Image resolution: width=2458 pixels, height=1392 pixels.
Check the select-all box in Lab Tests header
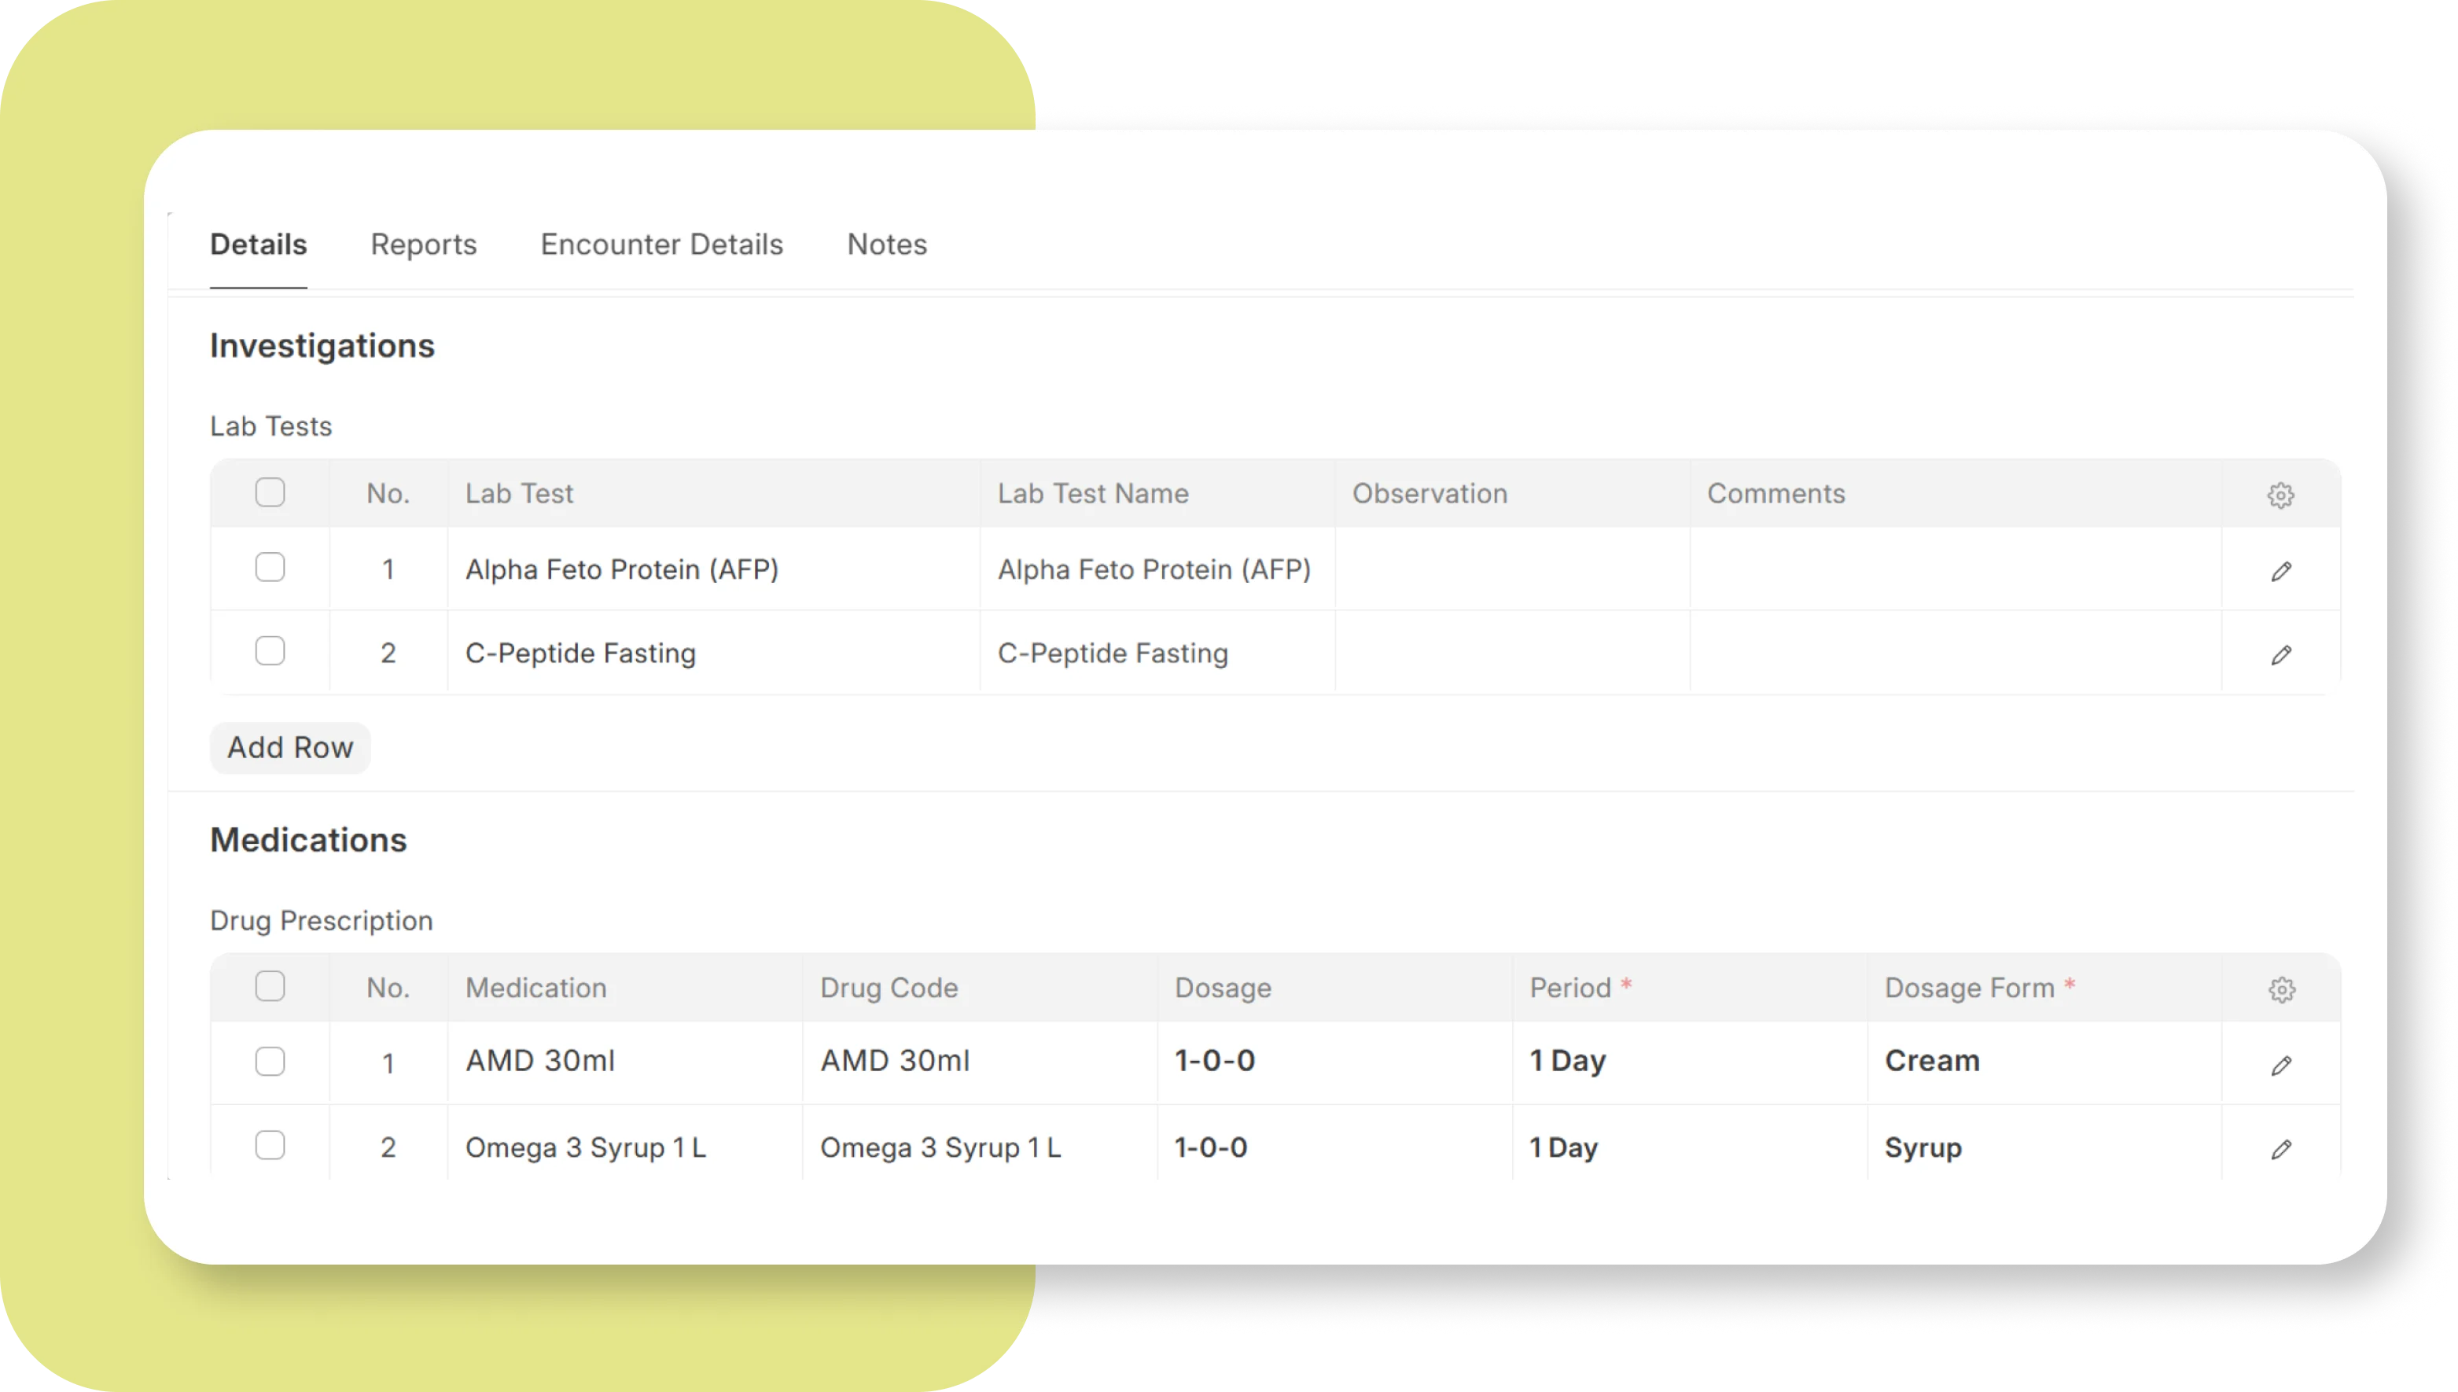pos(270,492)
